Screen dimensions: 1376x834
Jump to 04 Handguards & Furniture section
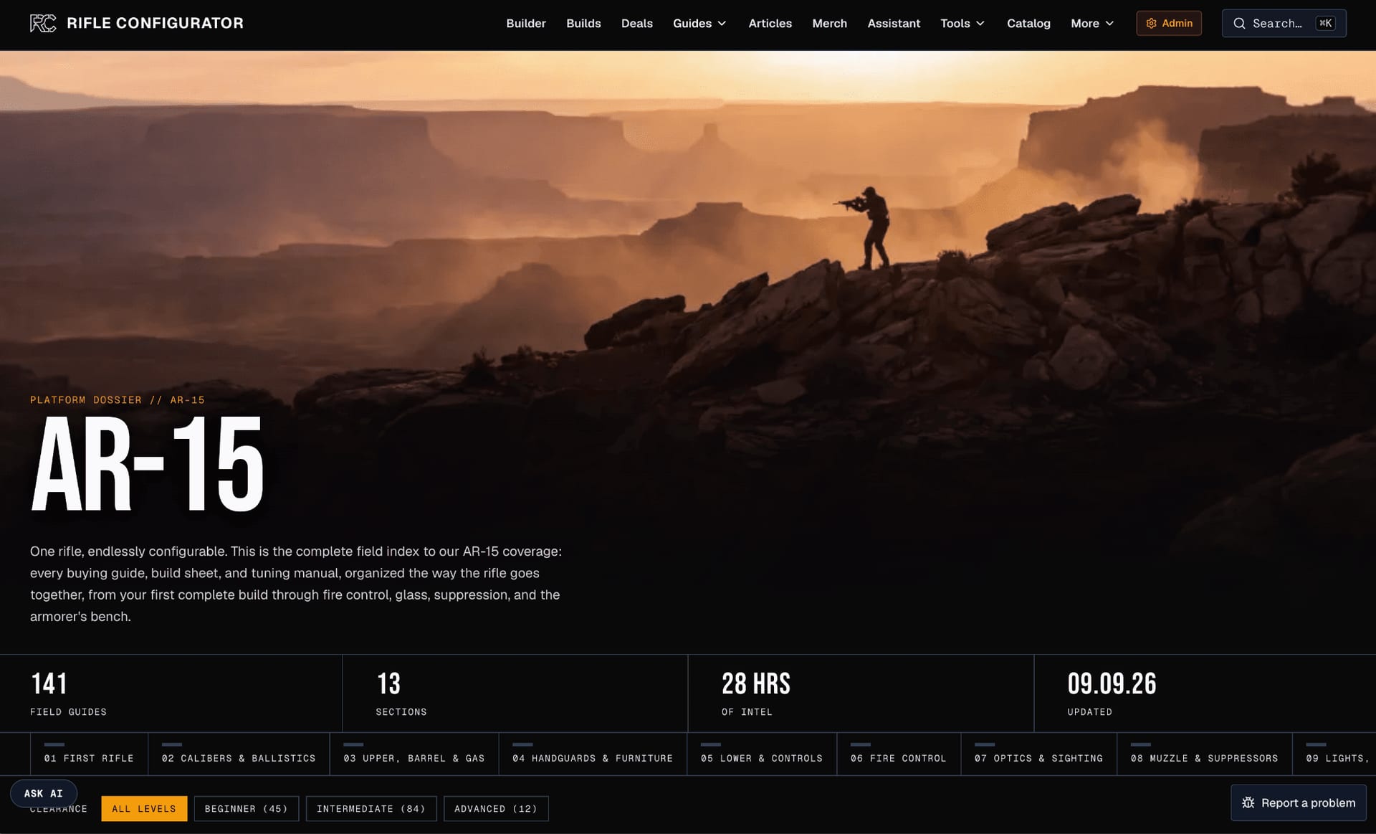click(593, 754)
